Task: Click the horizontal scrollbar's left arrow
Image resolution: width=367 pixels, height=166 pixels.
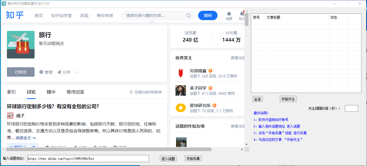Action: point(3,149)
